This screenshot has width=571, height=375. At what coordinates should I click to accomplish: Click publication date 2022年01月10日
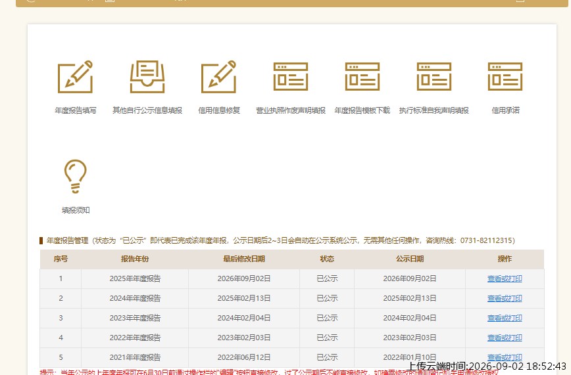tap(410, 357)
